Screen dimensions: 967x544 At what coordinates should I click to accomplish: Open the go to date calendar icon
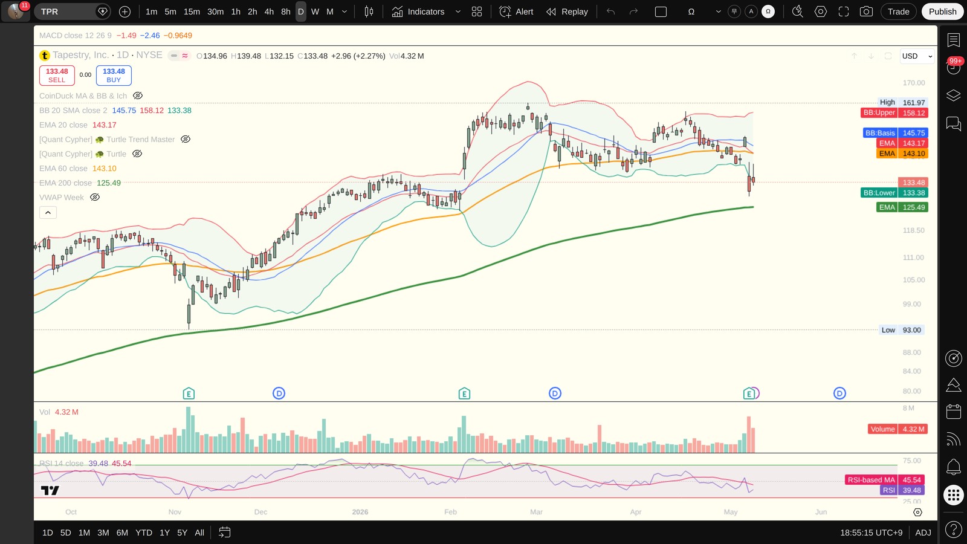click(224, 533)
